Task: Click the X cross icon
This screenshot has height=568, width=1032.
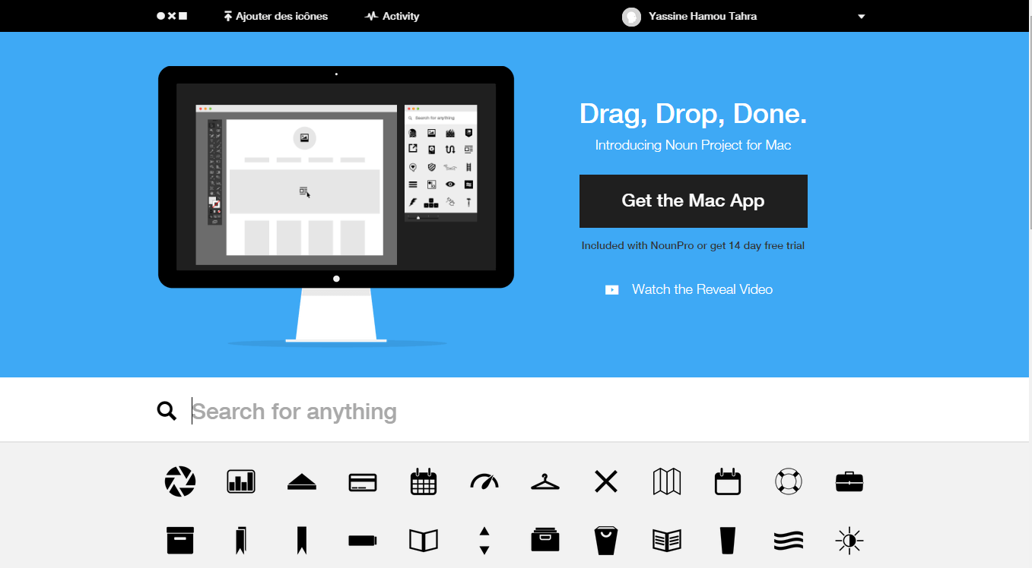Action: point(606,481)
